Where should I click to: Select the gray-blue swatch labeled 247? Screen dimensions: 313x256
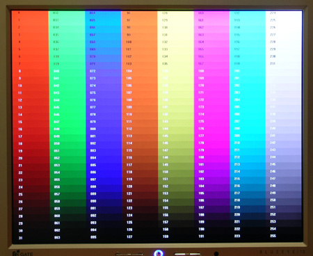284,179
